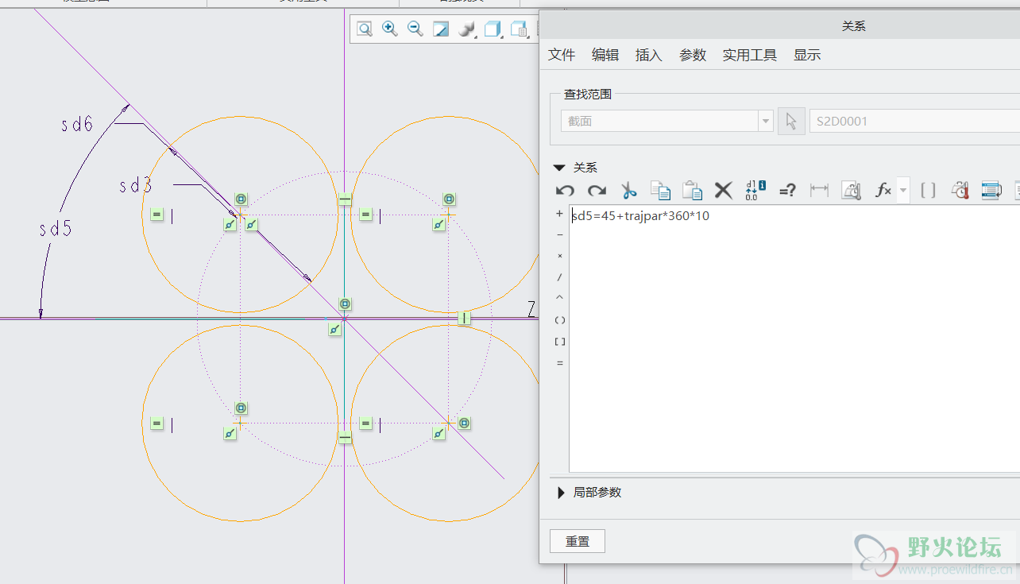Click the set units for relation icon
1020x584 pixels.
[851, 190]
